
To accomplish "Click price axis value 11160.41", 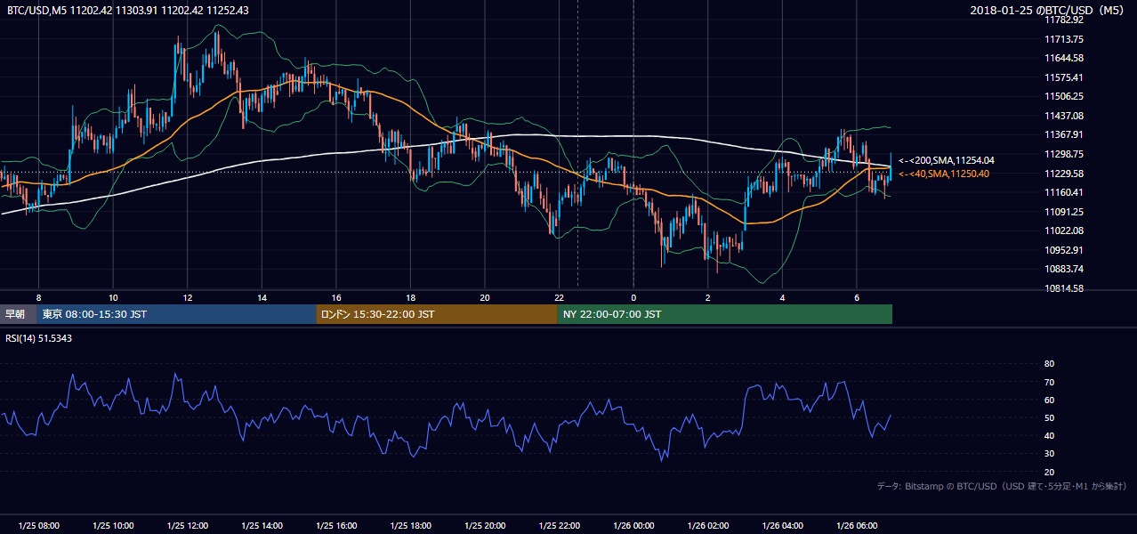I will 1064,192.
